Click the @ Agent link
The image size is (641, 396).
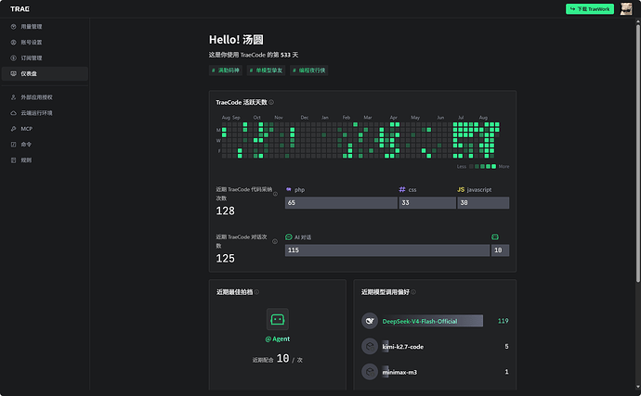tap(278, 339)
